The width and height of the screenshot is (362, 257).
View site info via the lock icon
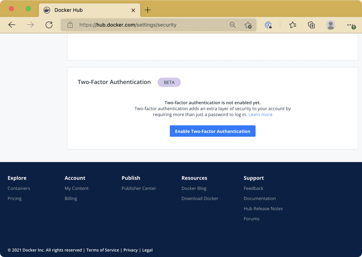point(70,25)
